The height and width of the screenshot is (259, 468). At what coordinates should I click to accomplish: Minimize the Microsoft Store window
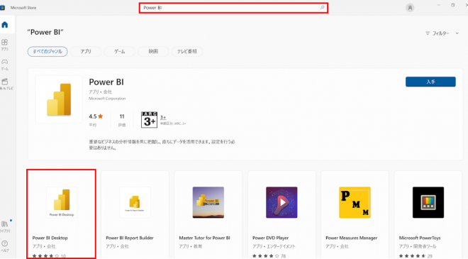click(439, 5)
